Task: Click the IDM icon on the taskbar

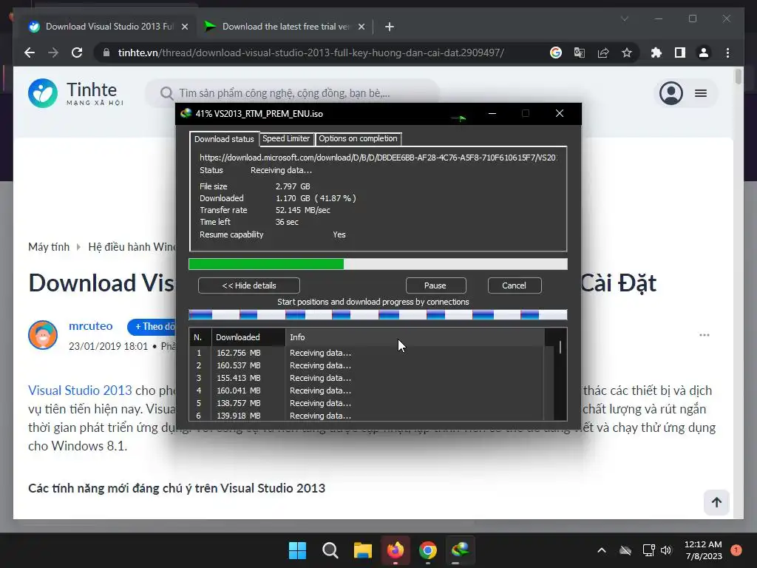Action: click(461, 550)
